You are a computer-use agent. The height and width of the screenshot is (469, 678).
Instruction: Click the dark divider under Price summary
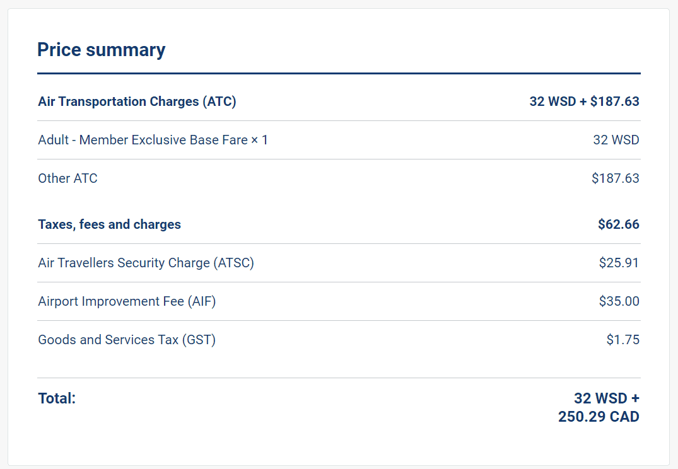tap(339, 74)
